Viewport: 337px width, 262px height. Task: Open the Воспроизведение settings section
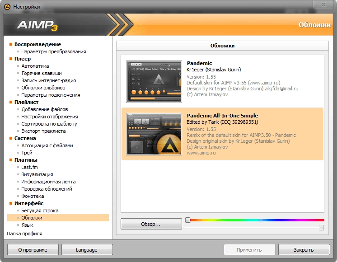37,44
